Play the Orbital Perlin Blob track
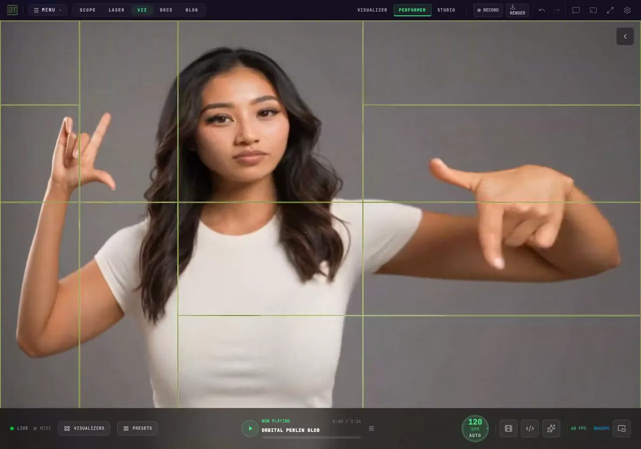This screenshot has width=641, height=449. click(x=250, y=428)
